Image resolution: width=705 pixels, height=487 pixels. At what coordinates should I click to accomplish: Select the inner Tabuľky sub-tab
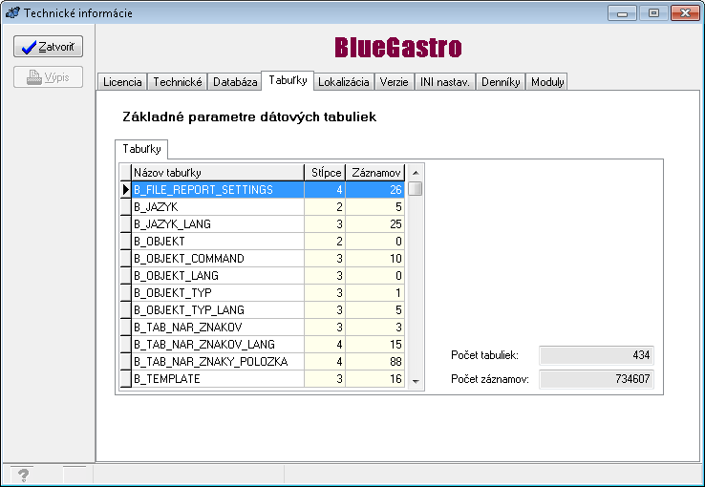(141, 149)
